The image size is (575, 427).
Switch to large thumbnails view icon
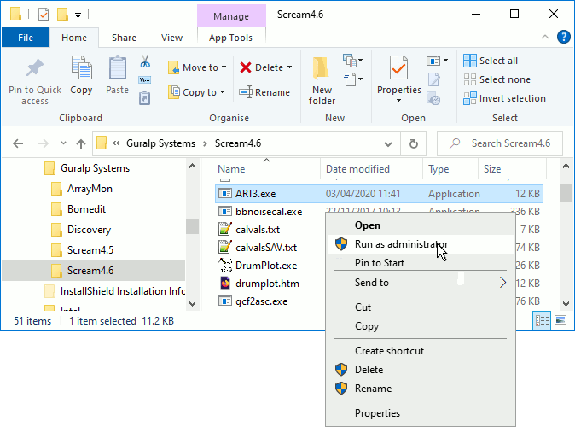[x=560, y=320]
